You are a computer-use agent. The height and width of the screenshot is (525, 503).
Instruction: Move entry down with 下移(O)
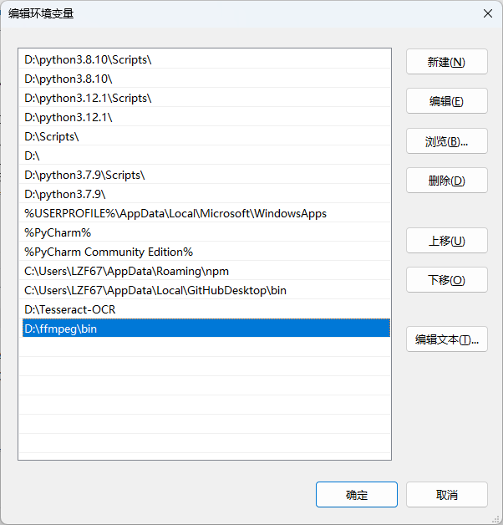[x=447, y=279]
